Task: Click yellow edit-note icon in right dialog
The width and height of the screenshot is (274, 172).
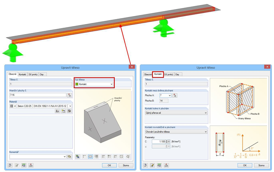Action: 153,165
